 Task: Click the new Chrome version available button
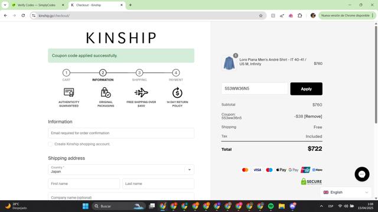pyautogui.click(x=347, y=16)
